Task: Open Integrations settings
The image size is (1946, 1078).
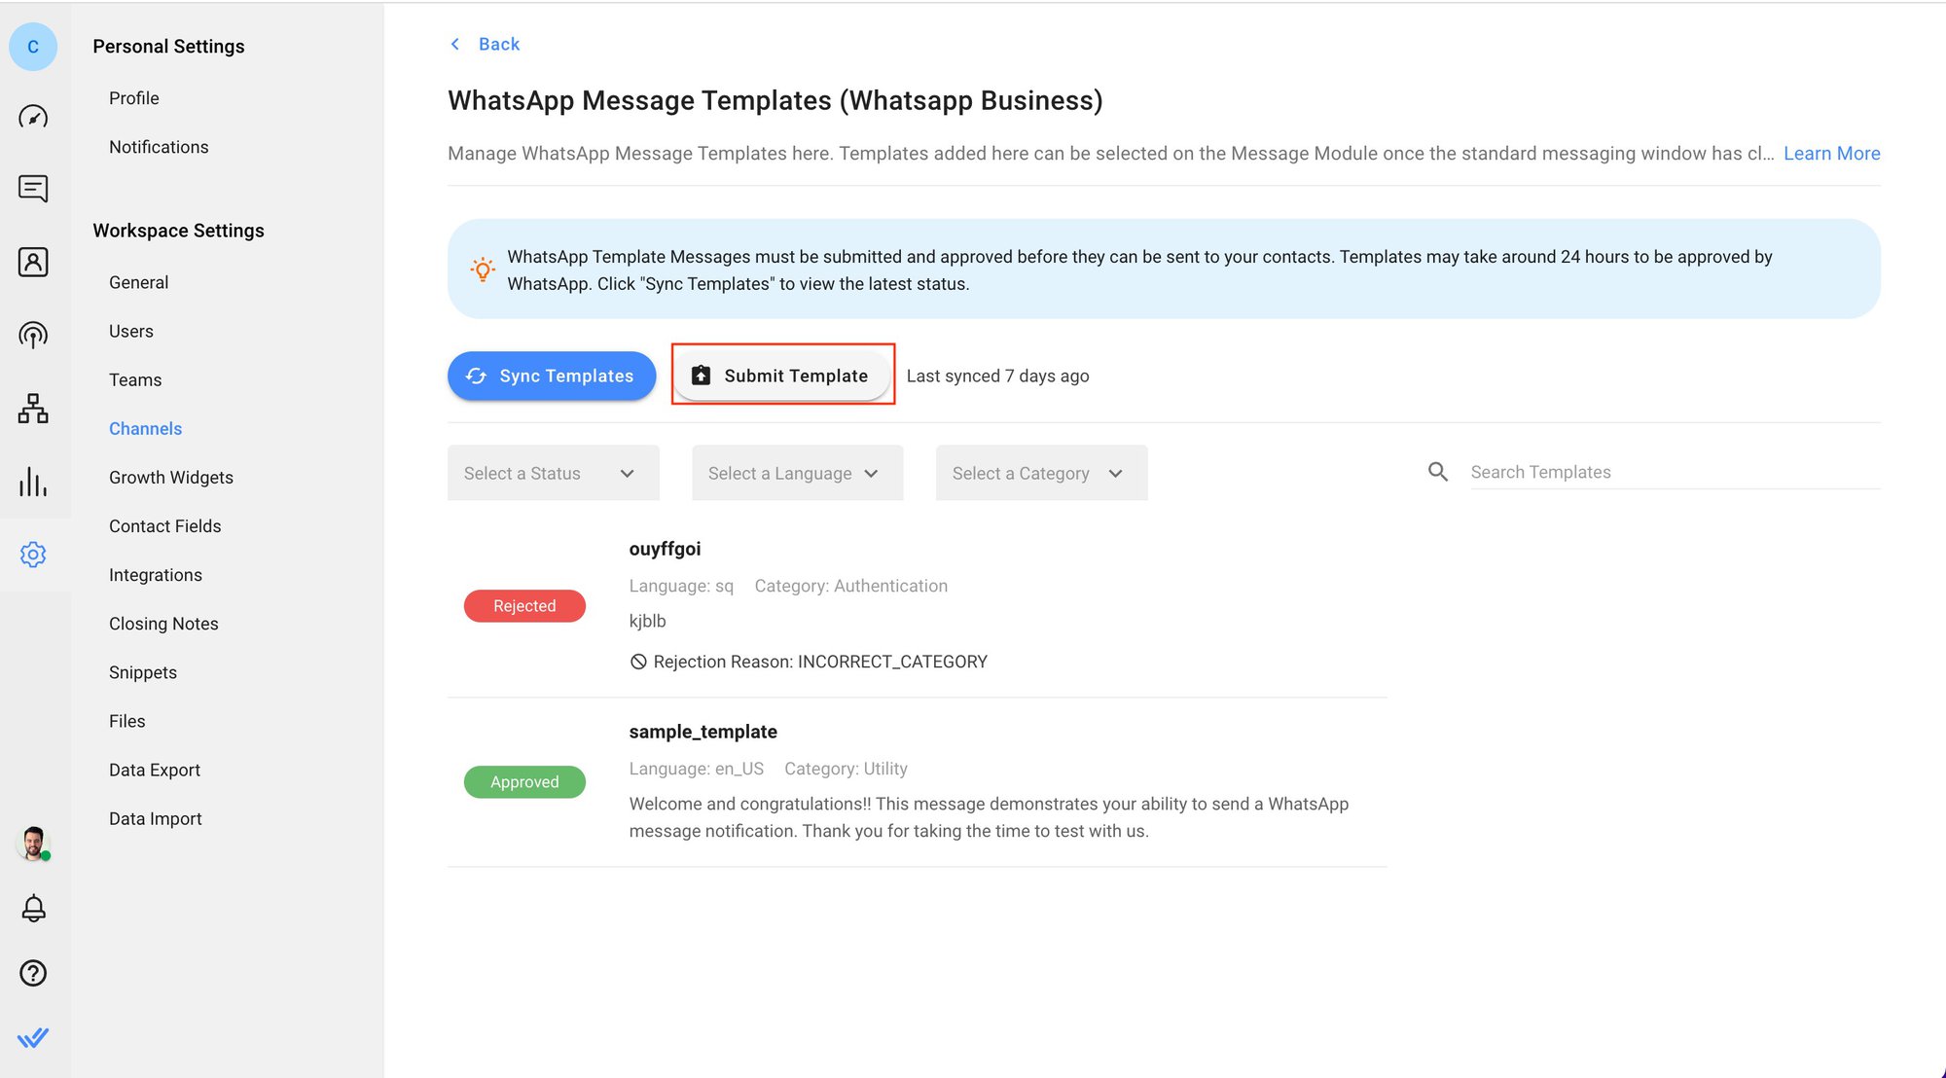Action: tap(156, 575)
